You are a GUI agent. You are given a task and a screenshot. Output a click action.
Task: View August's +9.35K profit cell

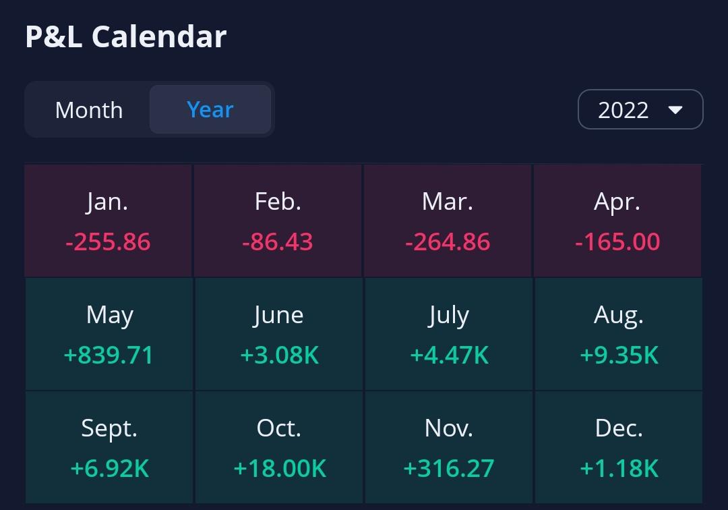point(619,335)
